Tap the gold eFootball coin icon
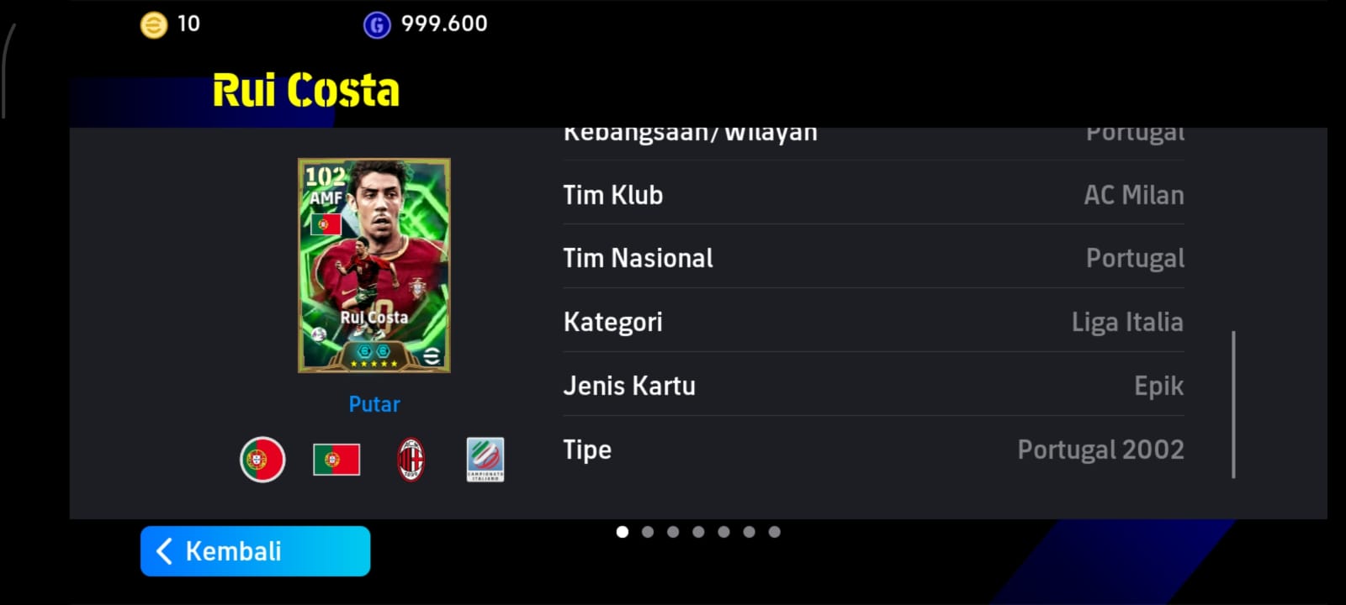 [153, 25]
